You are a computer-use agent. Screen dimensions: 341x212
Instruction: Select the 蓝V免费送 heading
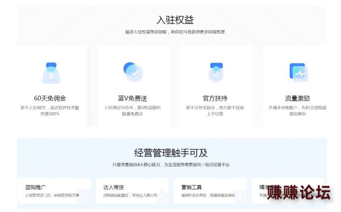tap(132, 98)
